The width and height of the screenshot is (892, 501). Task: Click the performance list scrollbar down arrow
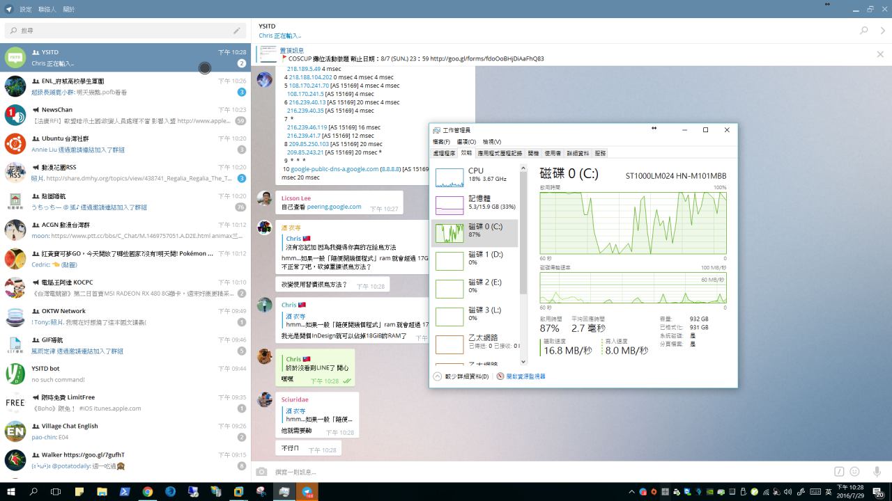coord(523,361)
